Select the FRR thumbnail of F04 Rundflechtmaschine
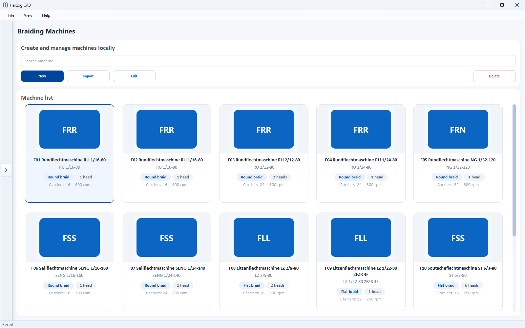Screen dimensions: 525x328 (x=361, y=129)
